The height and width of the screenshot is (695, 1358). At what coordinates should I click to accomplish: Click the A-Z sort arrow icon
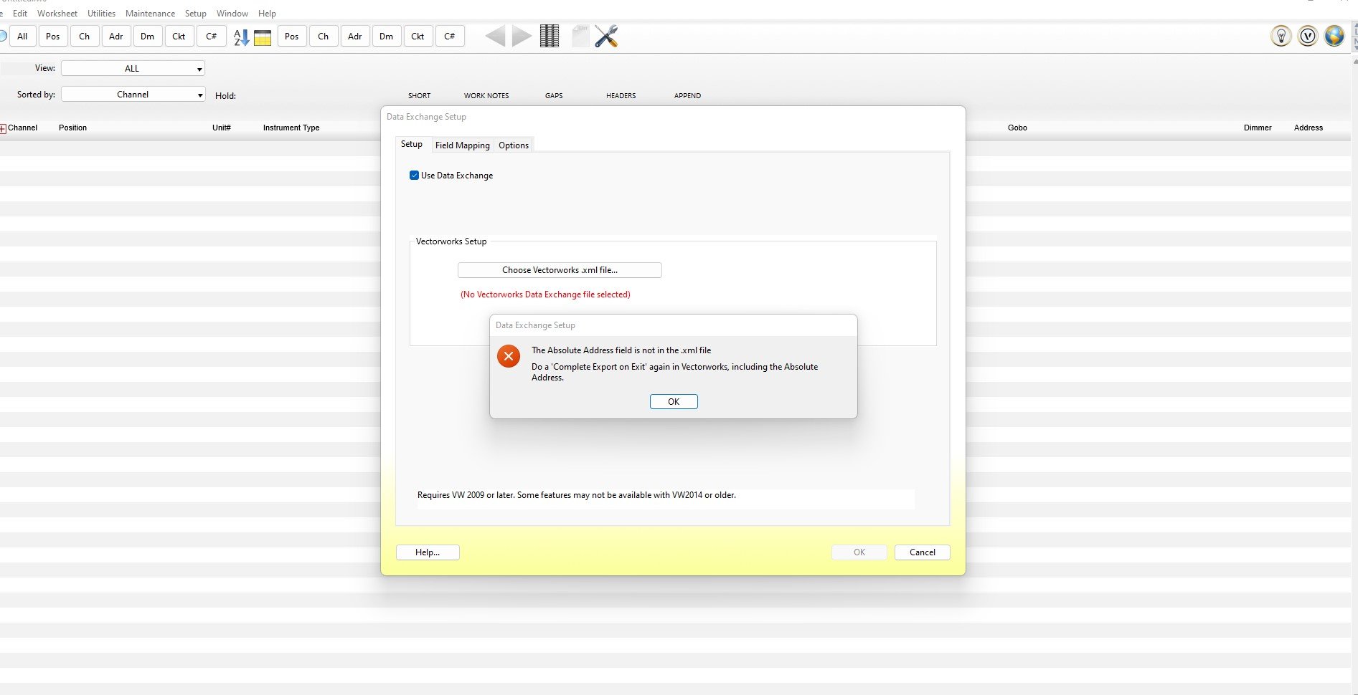pyautogui.click(x=241, y=37)
